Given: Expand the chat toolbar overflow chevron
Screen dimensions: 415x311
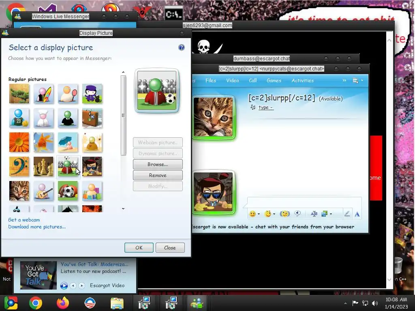Looking at the screenshot, I should click(x=344, y=81).
